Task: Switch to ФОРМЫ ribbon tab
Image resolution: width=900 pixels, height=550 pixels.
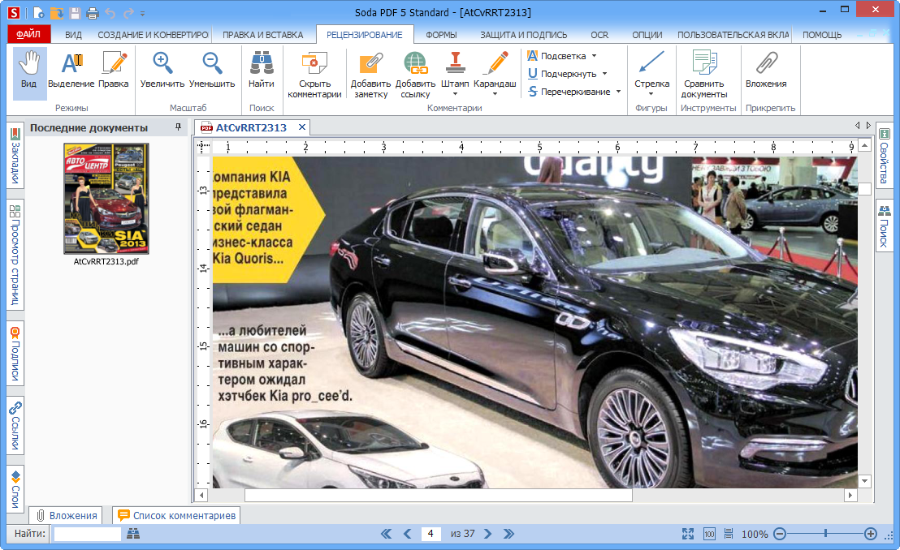Action: click(x=441, y=35)
